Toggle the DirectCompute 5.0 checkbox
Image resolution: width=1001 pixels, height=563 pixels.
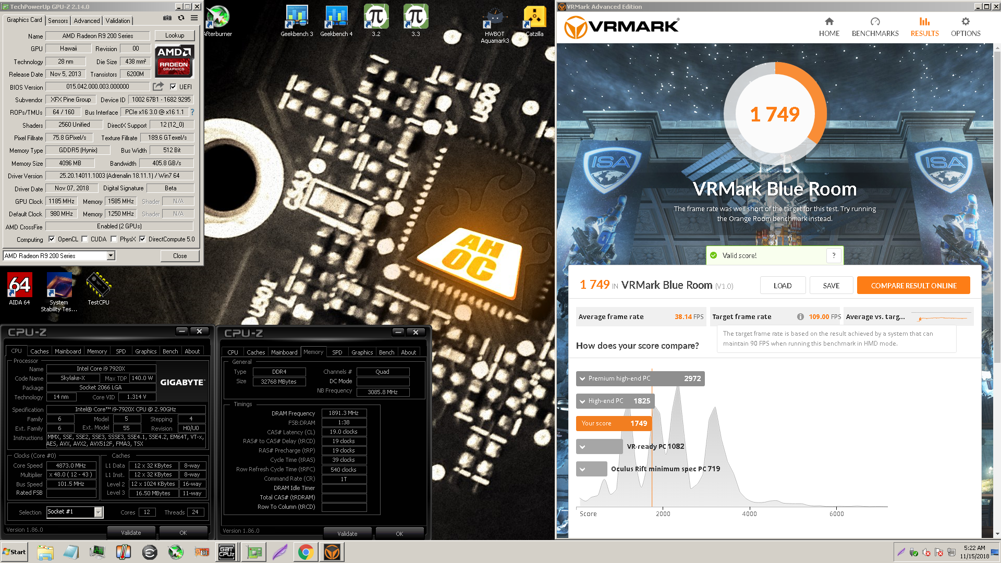[142, 239]
